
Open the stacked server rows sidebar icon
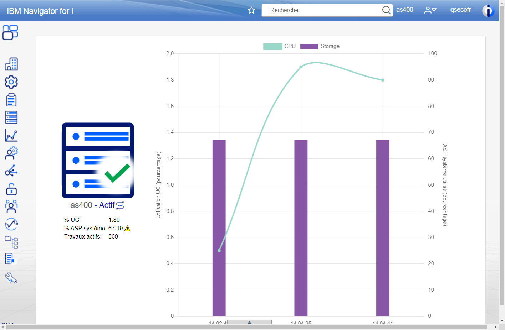pyautogui.click(x=11, y=117)
